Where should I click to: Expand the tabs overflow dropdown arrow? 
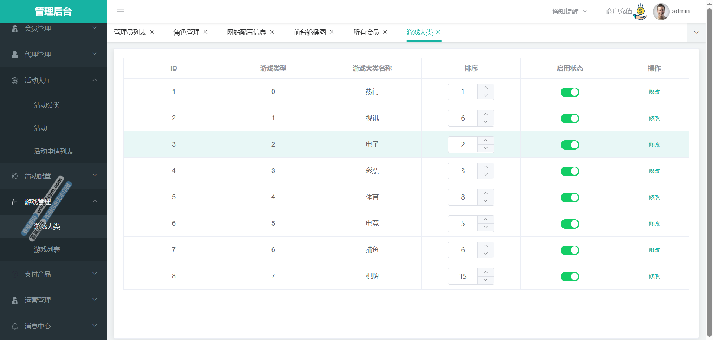point(697,32)
